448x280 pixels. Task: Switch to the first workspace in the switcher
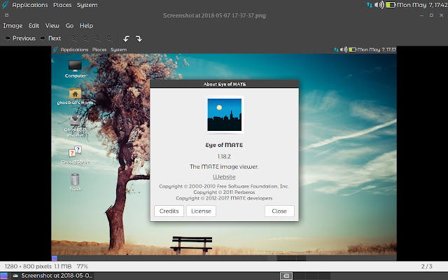(x=286, y=276)
